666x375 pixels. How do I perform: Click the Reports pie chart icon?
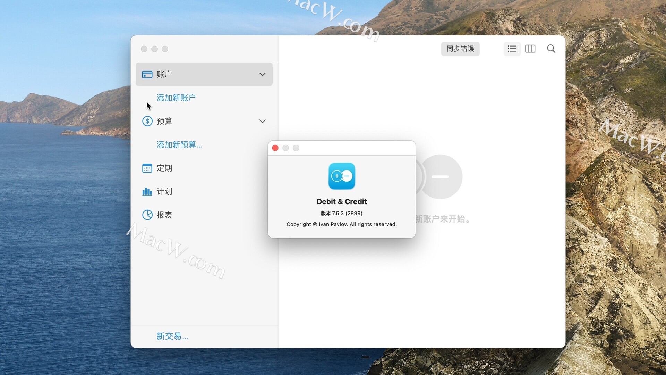147,215
